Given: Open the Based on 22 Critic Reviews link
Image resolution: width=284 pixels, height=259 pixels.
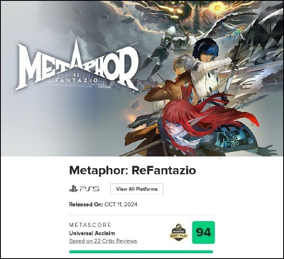Looking at the screenshot, I should tap(103, 241).
